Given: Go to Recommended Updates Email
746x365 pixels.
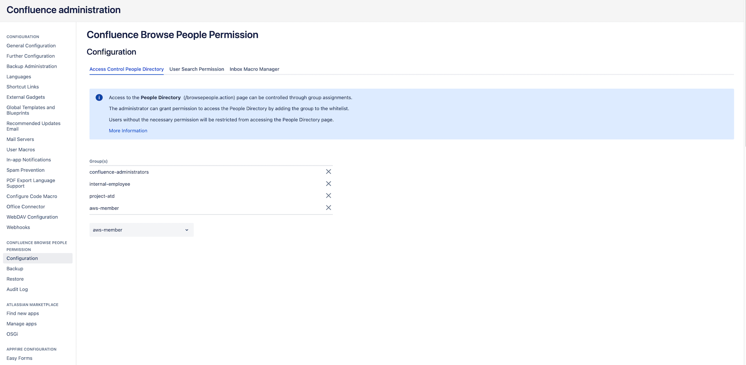Looking at the screenshot, I should pos(34,126).
